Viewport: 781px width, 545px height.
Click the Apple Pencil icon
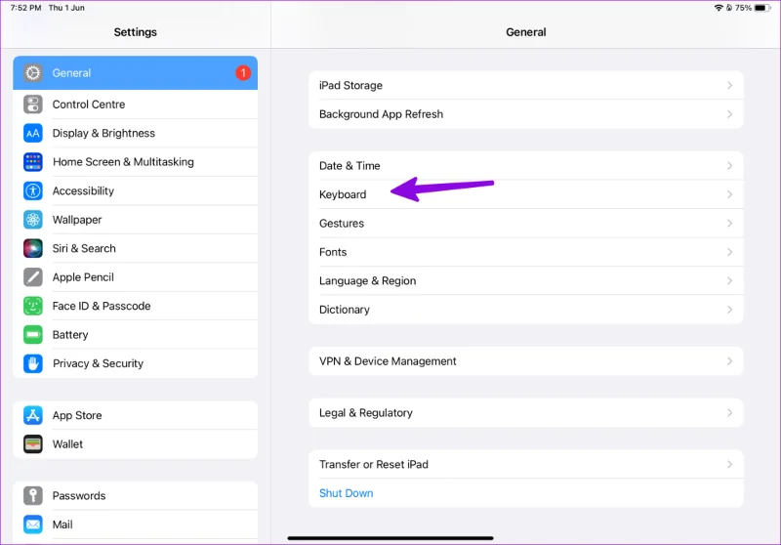point(33,277)
